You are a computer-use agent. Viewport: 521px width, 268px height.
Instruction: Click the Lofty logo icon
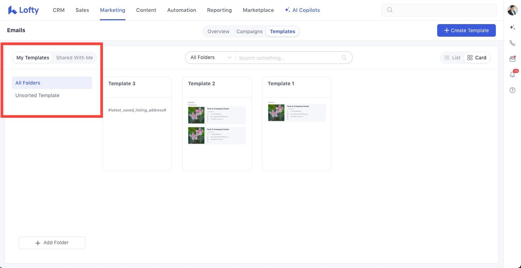coord(13,10)
